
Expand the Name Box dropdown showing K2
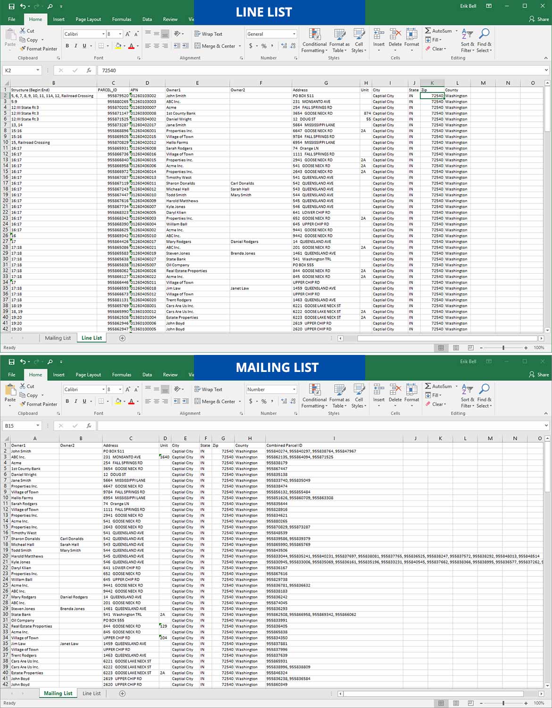[x=38, y=70]
